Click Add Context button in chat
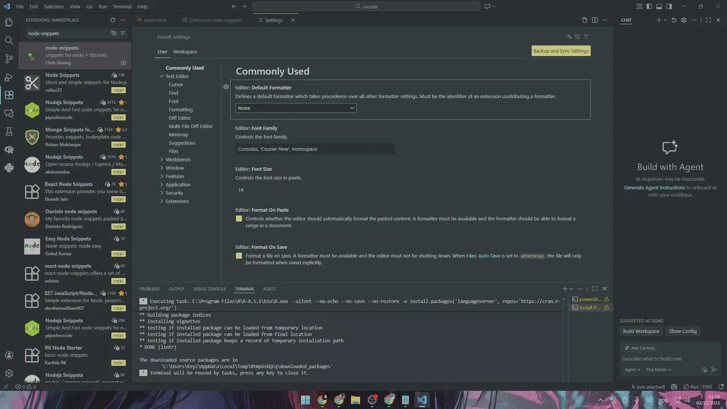727x409 pixels. pyautogui.click(x=641, y=348)
